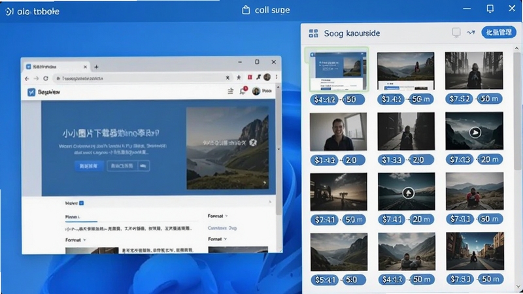523x294 pixels.
Task: Click the side panel title text
Action: tap(352, 33)
